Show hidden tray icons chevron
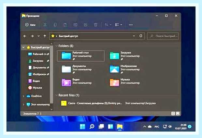This screenshot has width=202, height=138. click(x=145, y=127)
